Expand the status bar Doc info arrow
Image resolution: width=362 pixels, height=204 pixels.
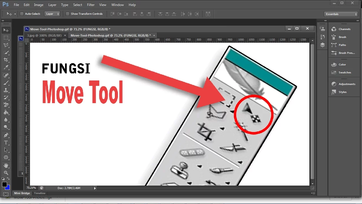coord(95,188)
